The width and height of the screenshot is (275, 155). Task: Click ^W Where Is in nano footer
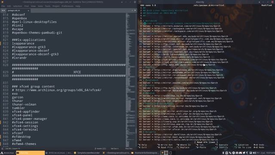coord(183,145)
